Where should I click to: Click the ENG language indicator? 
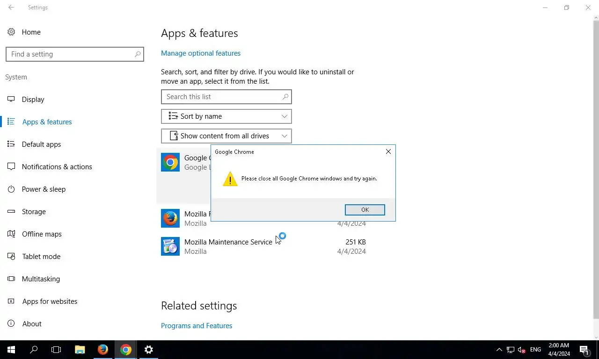(535, 350)
